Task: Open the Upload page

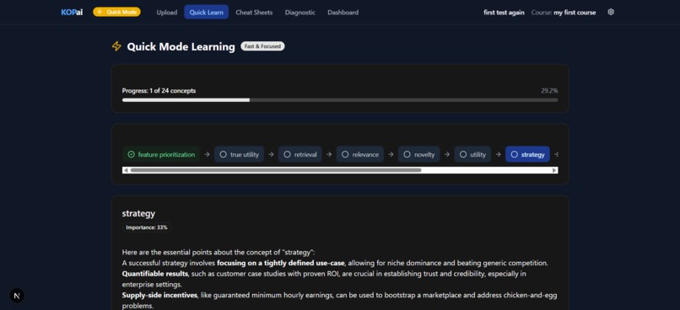Action: 167,12
